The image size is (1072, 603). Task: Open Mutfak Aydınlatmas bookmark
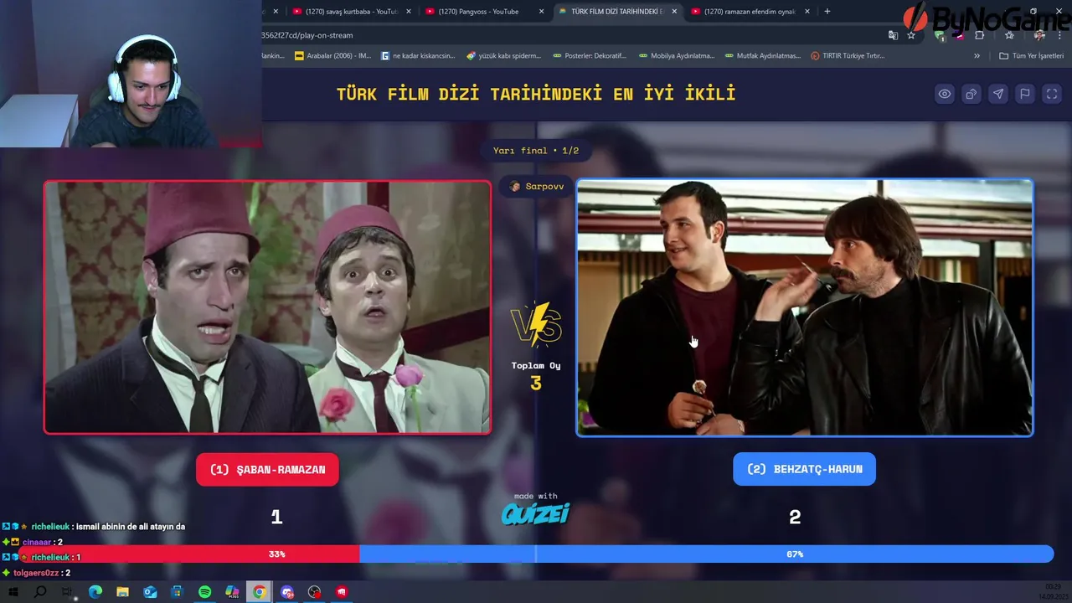(x=762, y=56)
